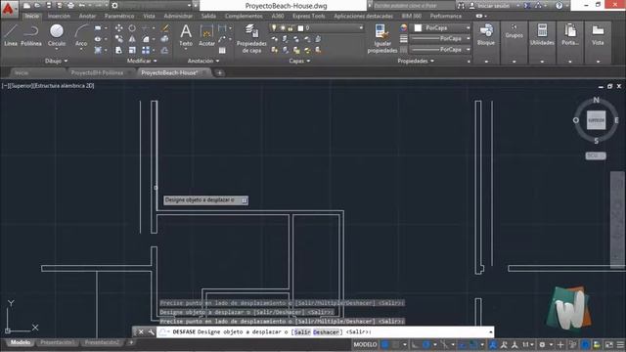The image size is (626, 352).
Task: Toggle the layer freeze sun icon in Capas
Action: pyautogui.click(x=283, y=28)
